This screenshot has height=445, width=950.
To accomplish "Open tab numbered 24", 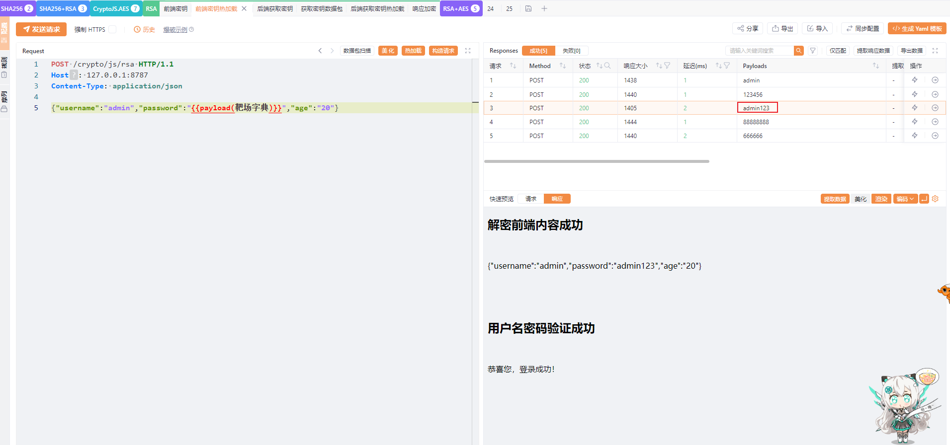I will [x=490, y=8].
